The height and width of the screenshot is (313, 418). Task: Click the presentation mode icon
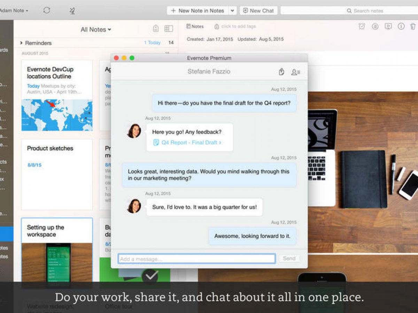pyautogui.click(x=388, y=26)
